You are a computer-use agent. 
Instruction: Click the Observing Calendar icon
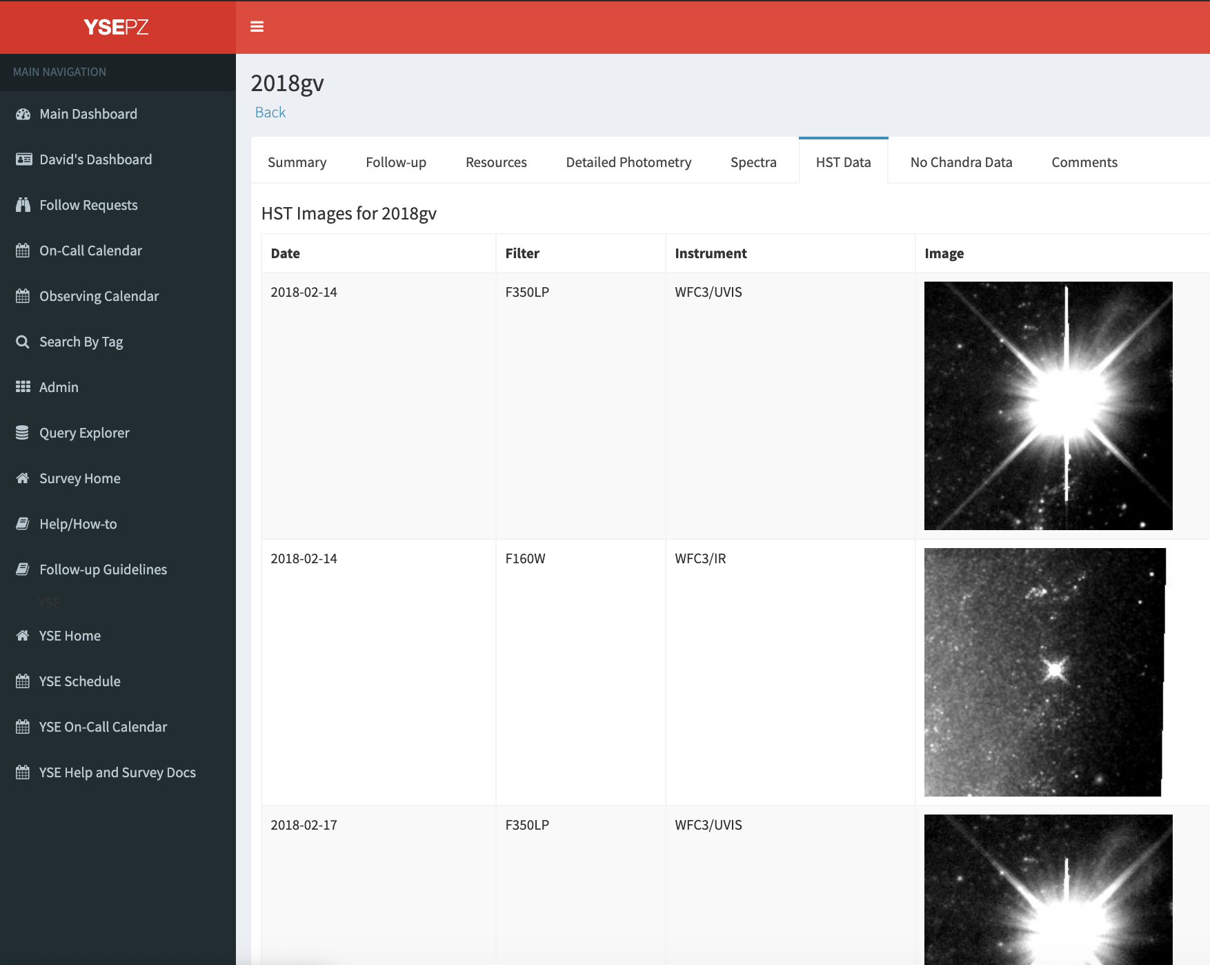23,296
